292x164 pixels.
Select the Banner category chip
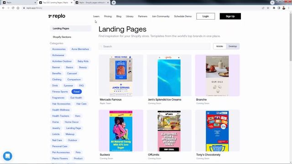pos(56,67)
